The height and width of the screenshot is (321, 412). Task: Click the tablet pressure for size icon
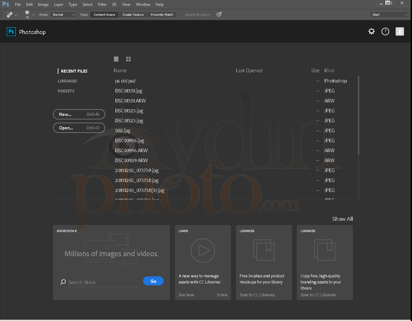[x=219, y=14]
